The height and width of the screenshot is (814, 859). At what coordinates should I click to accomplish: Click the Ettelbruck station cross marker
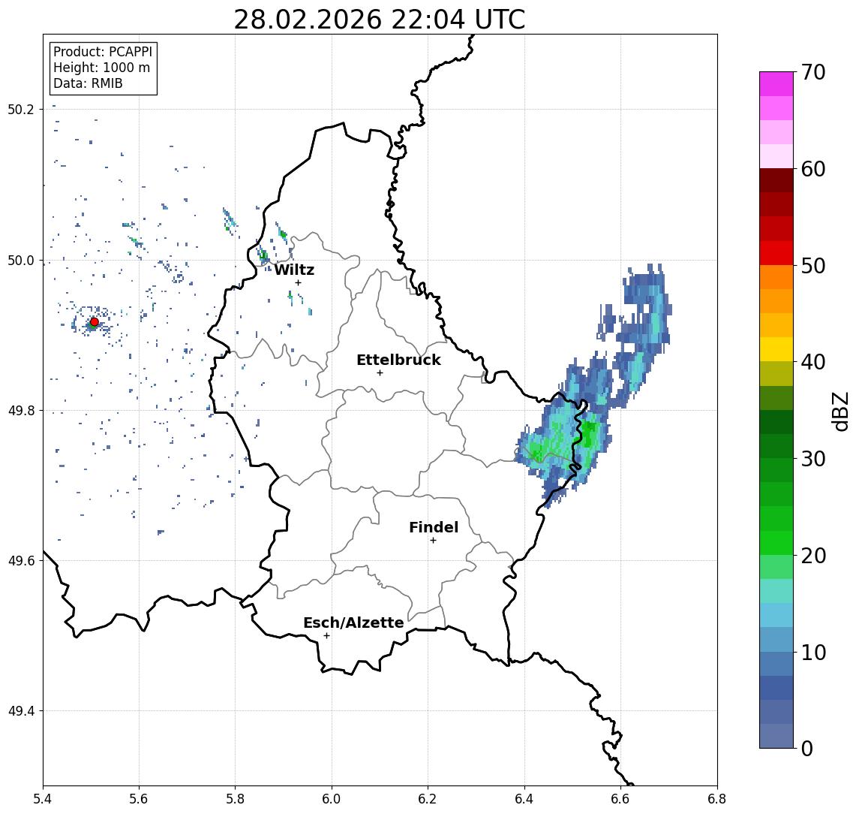(380, 373)
